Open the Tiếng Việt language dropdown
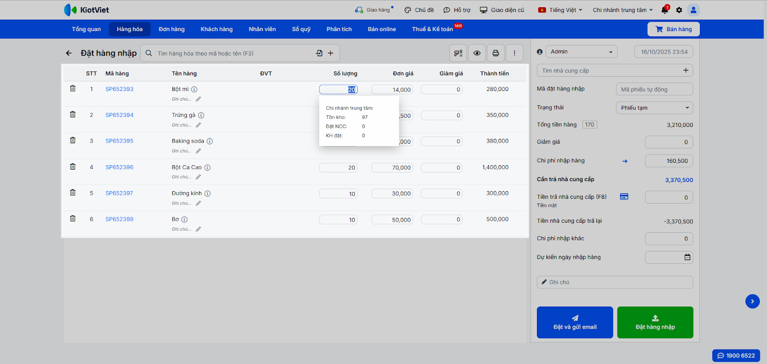The width and height of the screenshot is (767, 364). [560, 10]
